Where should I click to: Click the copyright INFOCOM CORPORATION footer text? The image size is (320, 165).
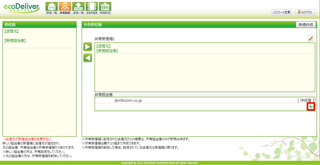[x=160, y=163]
